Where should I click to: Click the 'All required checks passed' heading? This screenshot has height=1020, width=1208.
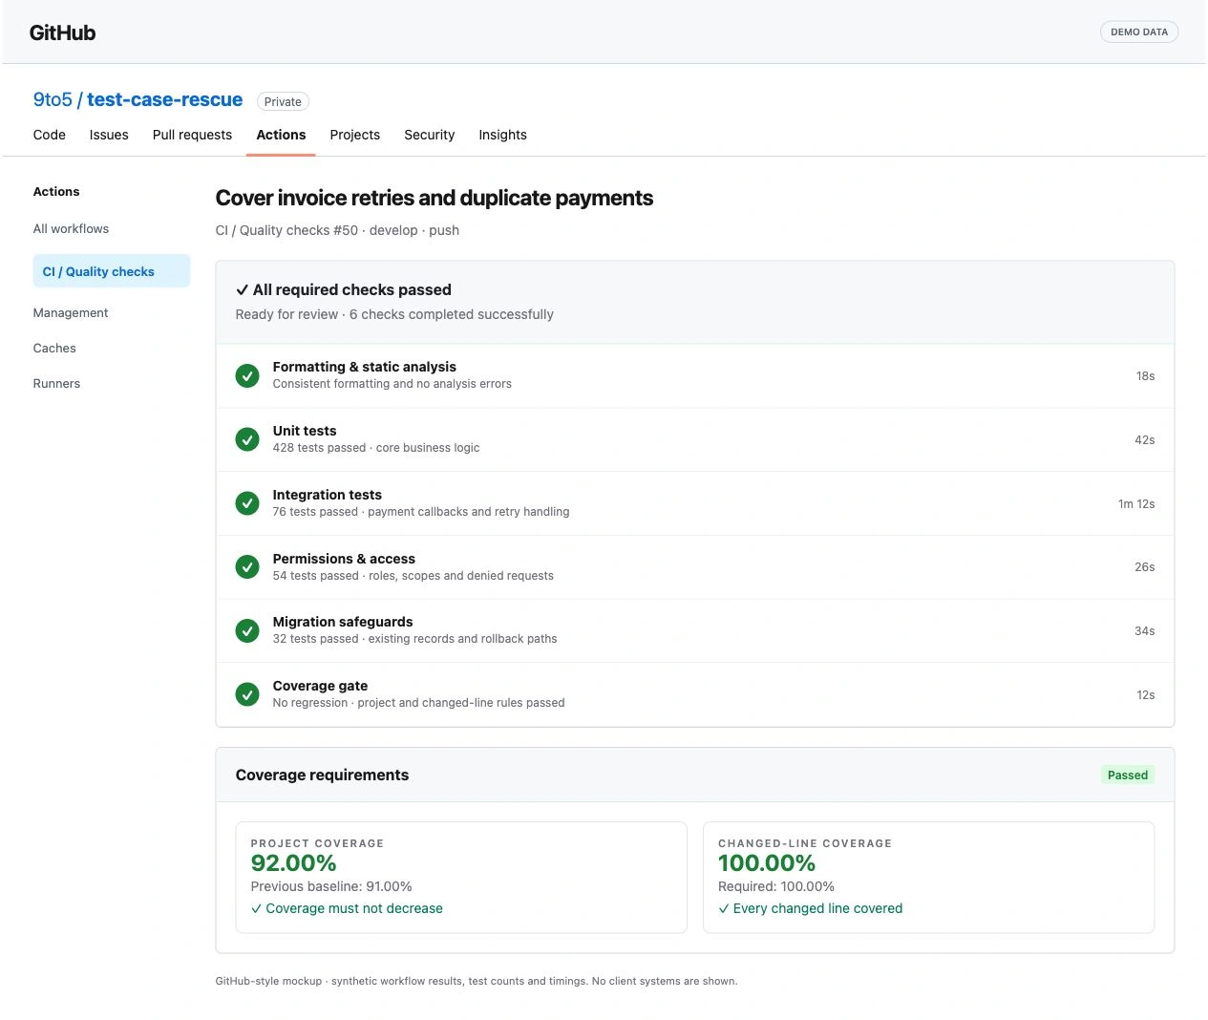[352, 289]
